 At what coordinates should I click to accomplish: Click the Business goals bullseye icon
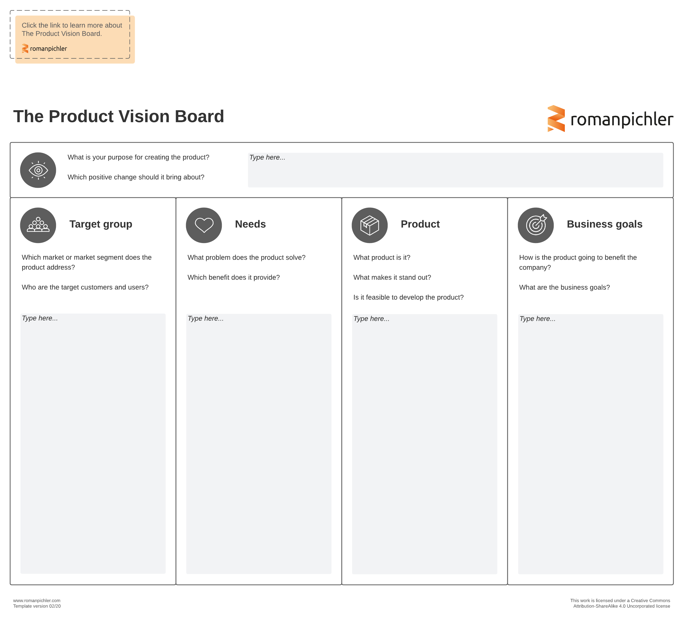pos(535,225)
